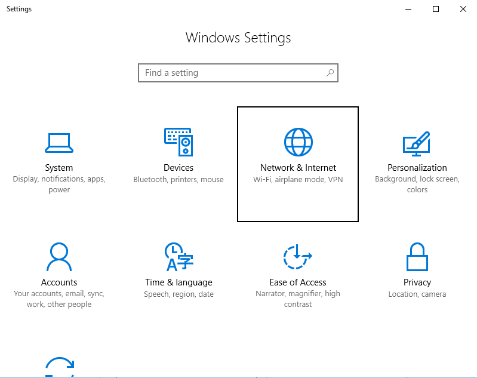Image resolution: width=477 pixels, height=378 pixels.
Task: Click the System laptop icon
Action: click(x=59, y=142)
